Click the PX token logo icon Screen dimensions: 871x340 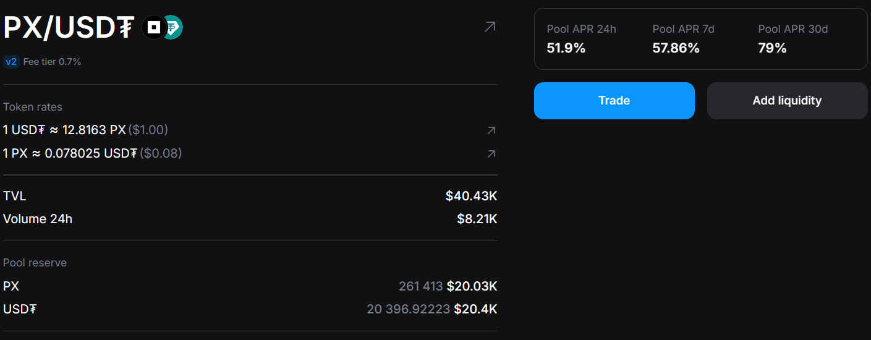(x=153, y=28)
